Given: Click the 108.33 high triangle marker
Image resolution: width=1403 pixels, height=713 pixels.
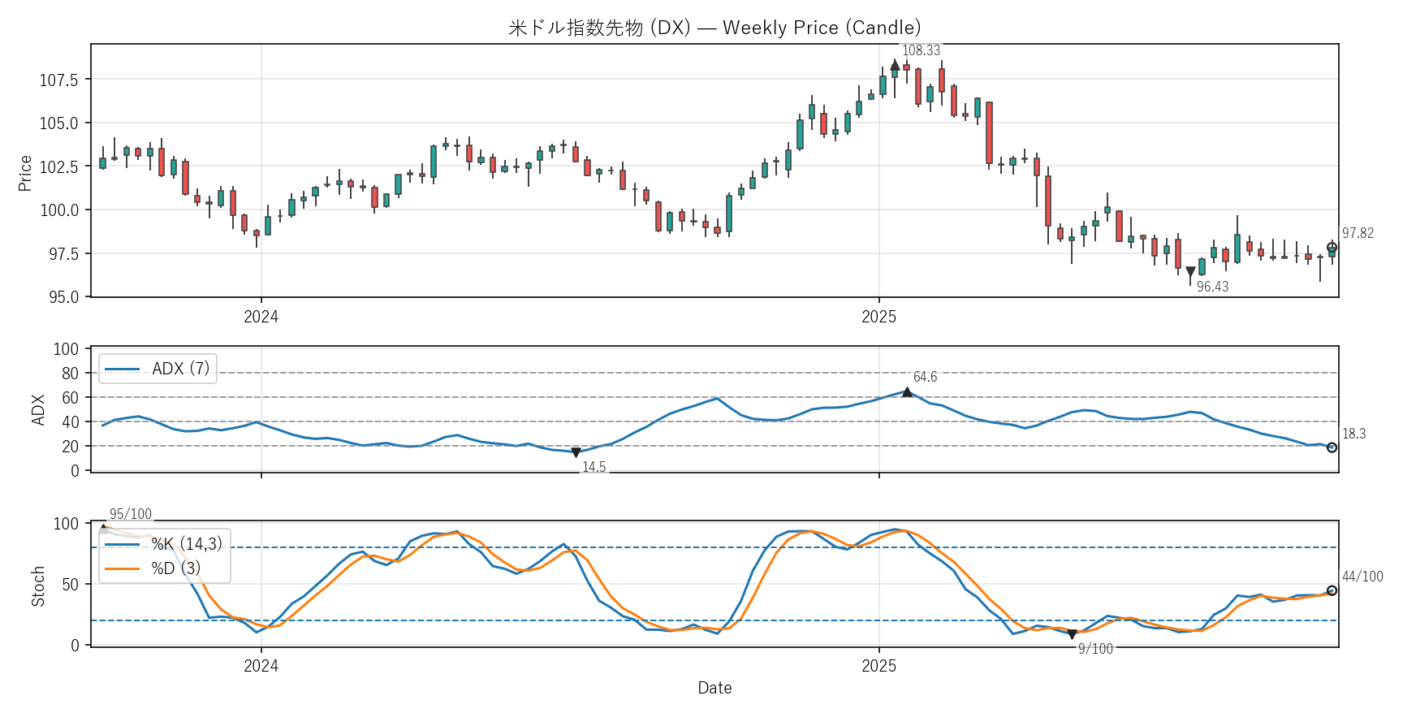Looking at the screenshot, I should pyautogui.click(x=895, y=65).
